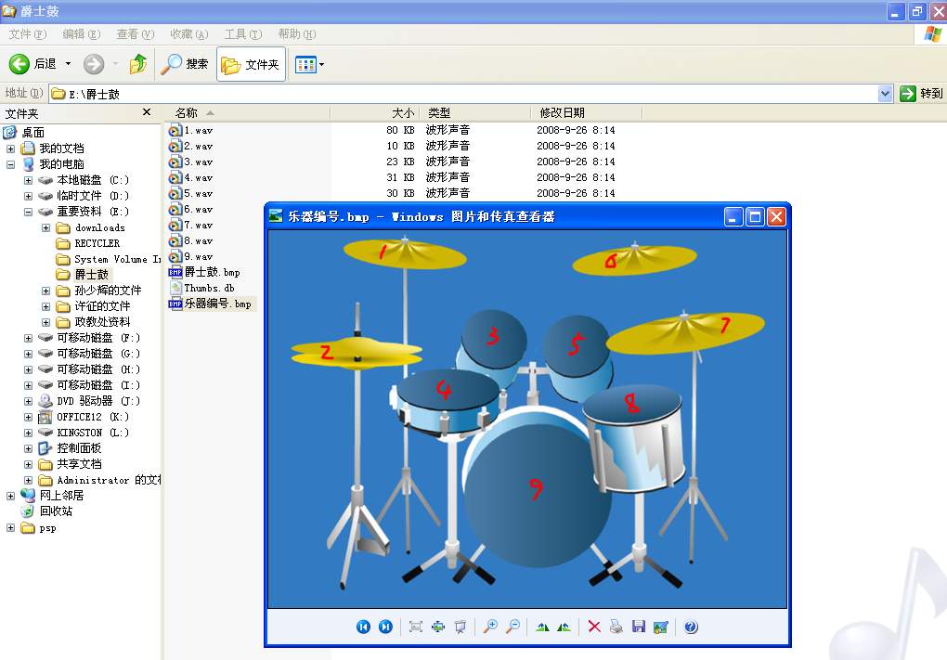Open the 收藏(A) menu
Screen dimensions: 947x660
click(x=188, y=34)
